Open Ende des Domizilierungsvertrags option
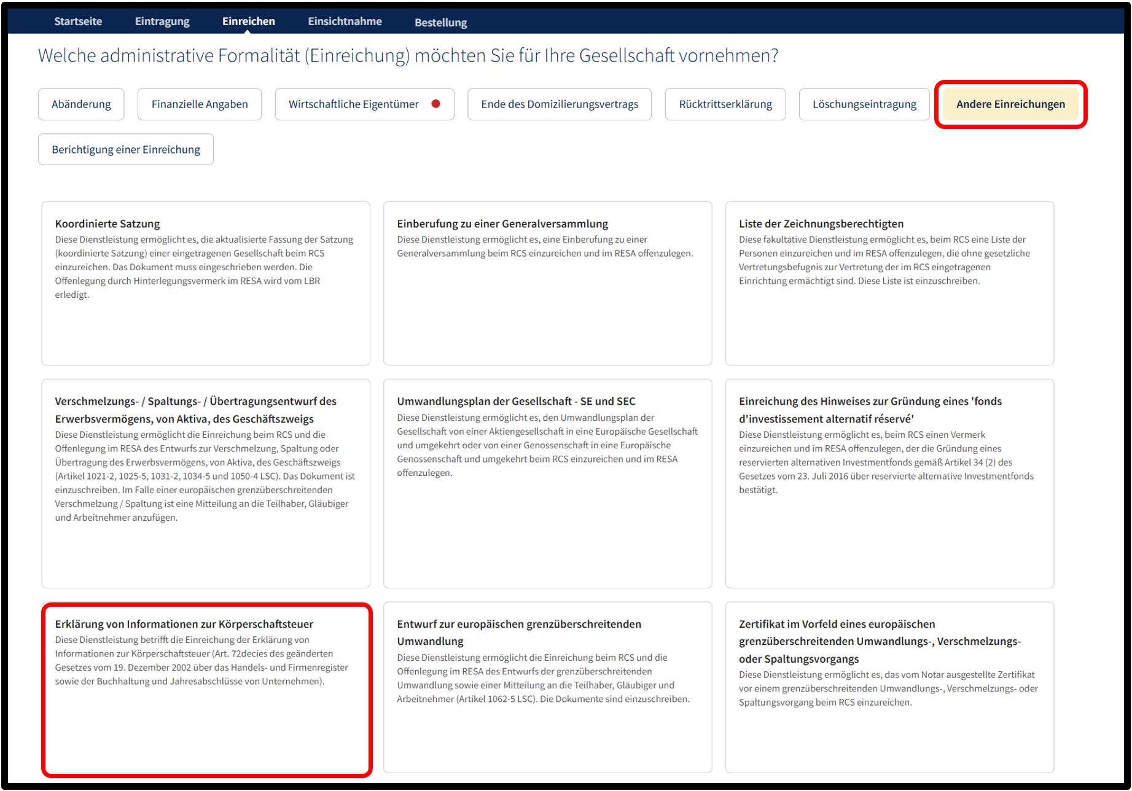The width and height of the screenshot is (1132, 791). click(x=560, y=104)
